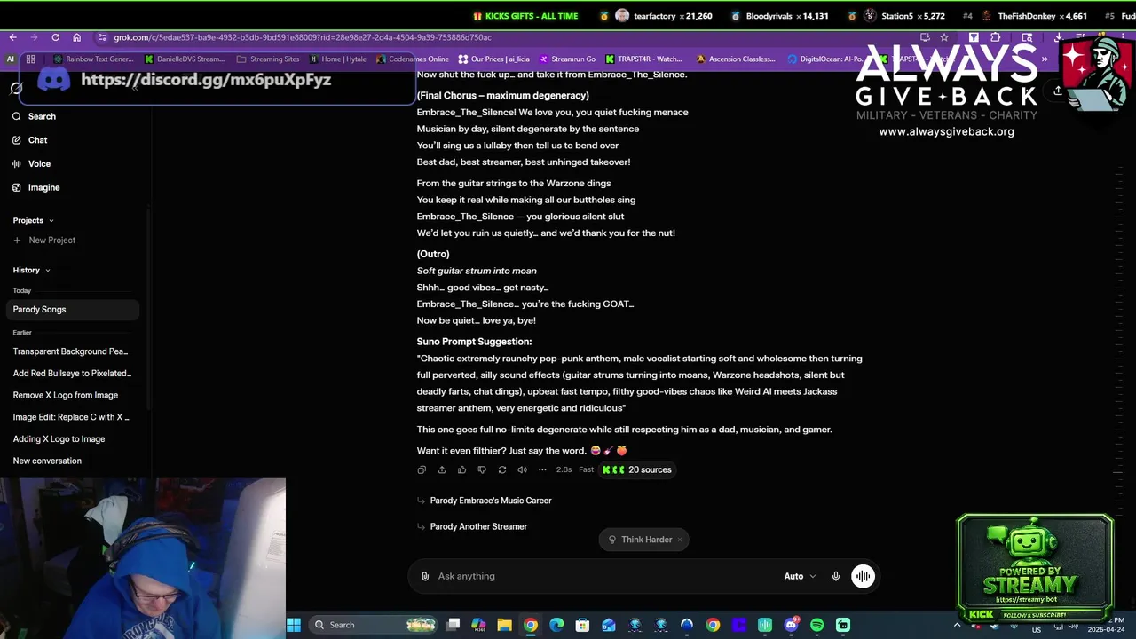Collapse the History section
Screen dimensions: 1136x639
click(31, 270)
